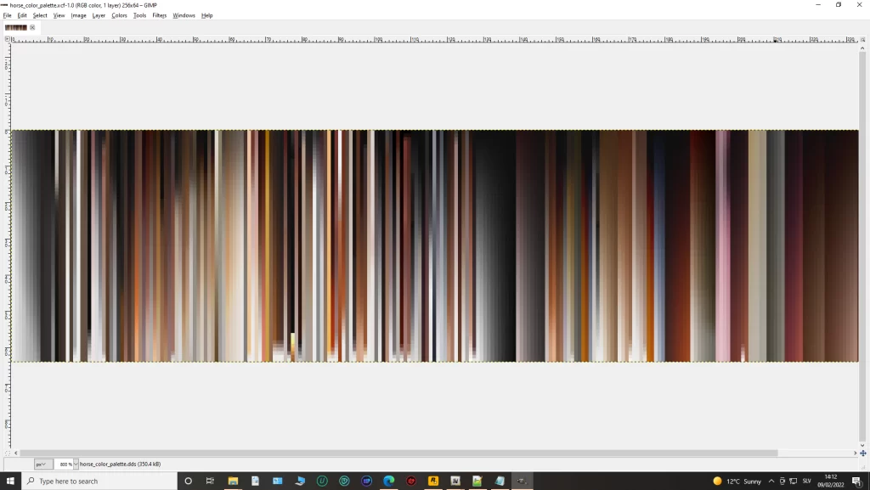Image resolution: width=870 pixels, height=490 pixels.
Task: Open Cortana circle icon on taskbar
Action: 188,481
